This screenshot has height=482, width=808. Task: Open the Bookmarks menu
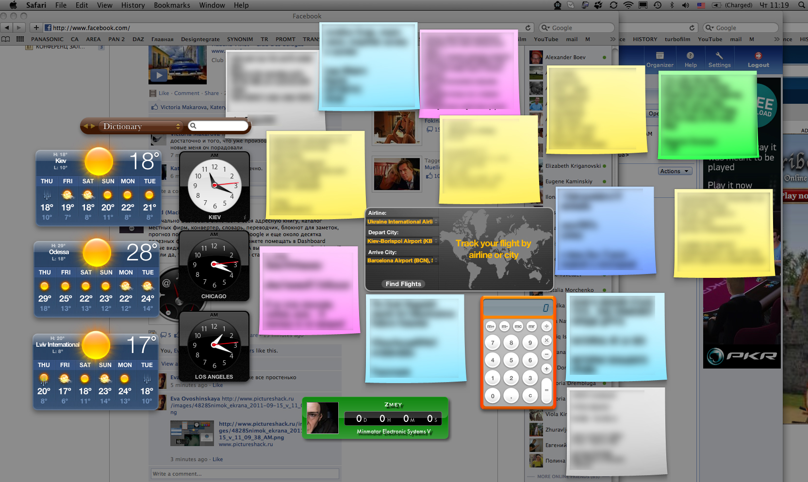click(x=172, y=5)
